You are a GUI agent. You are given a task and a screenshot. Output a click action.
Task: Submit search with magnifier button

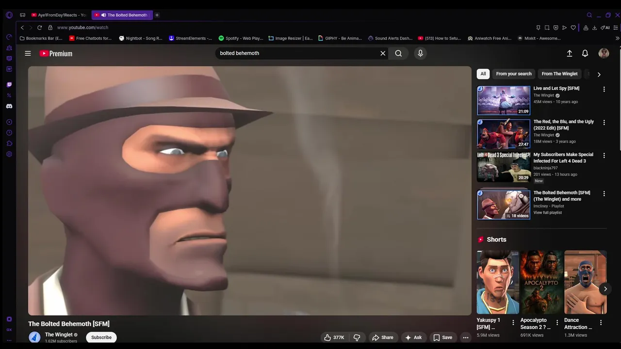click(398, 53)
